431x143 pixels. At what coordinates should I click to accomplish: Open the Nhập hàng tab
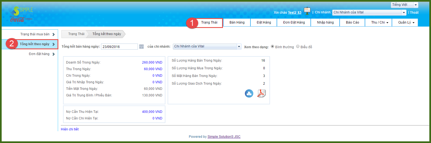point(325,22)
